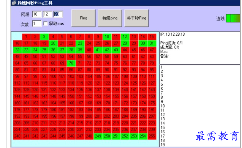
Task: Click the app icon in title bar
Action: (x=14, y=3)
